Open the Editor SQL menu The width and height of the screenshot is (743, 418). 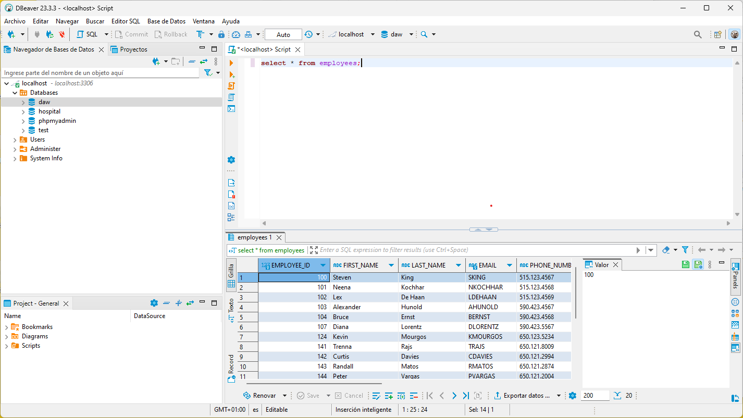[126, 21]
